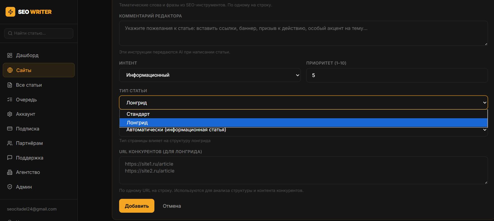This screenshot has height=221, width=494.
Task: Click the people icon beside Партнёрам
Action: coord(10,143)
